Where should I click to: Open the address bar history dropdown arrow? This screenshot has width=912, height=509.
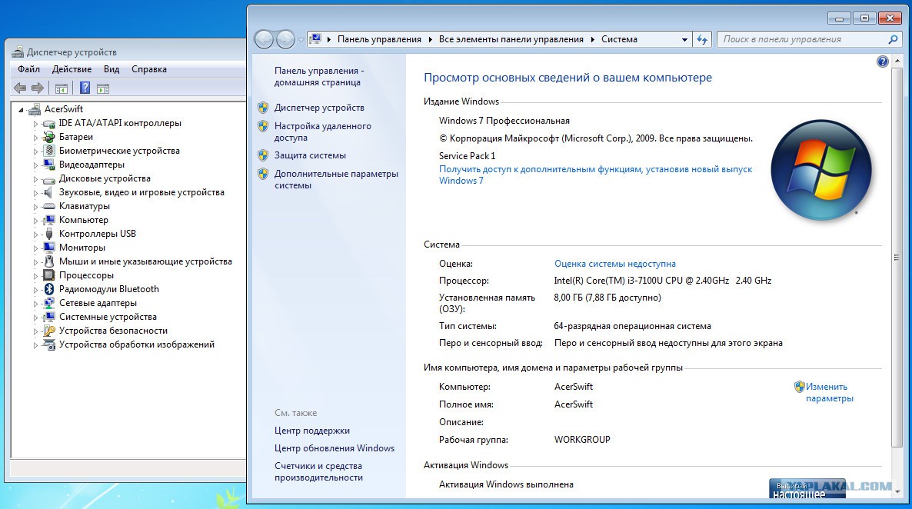tap(684, 39)
